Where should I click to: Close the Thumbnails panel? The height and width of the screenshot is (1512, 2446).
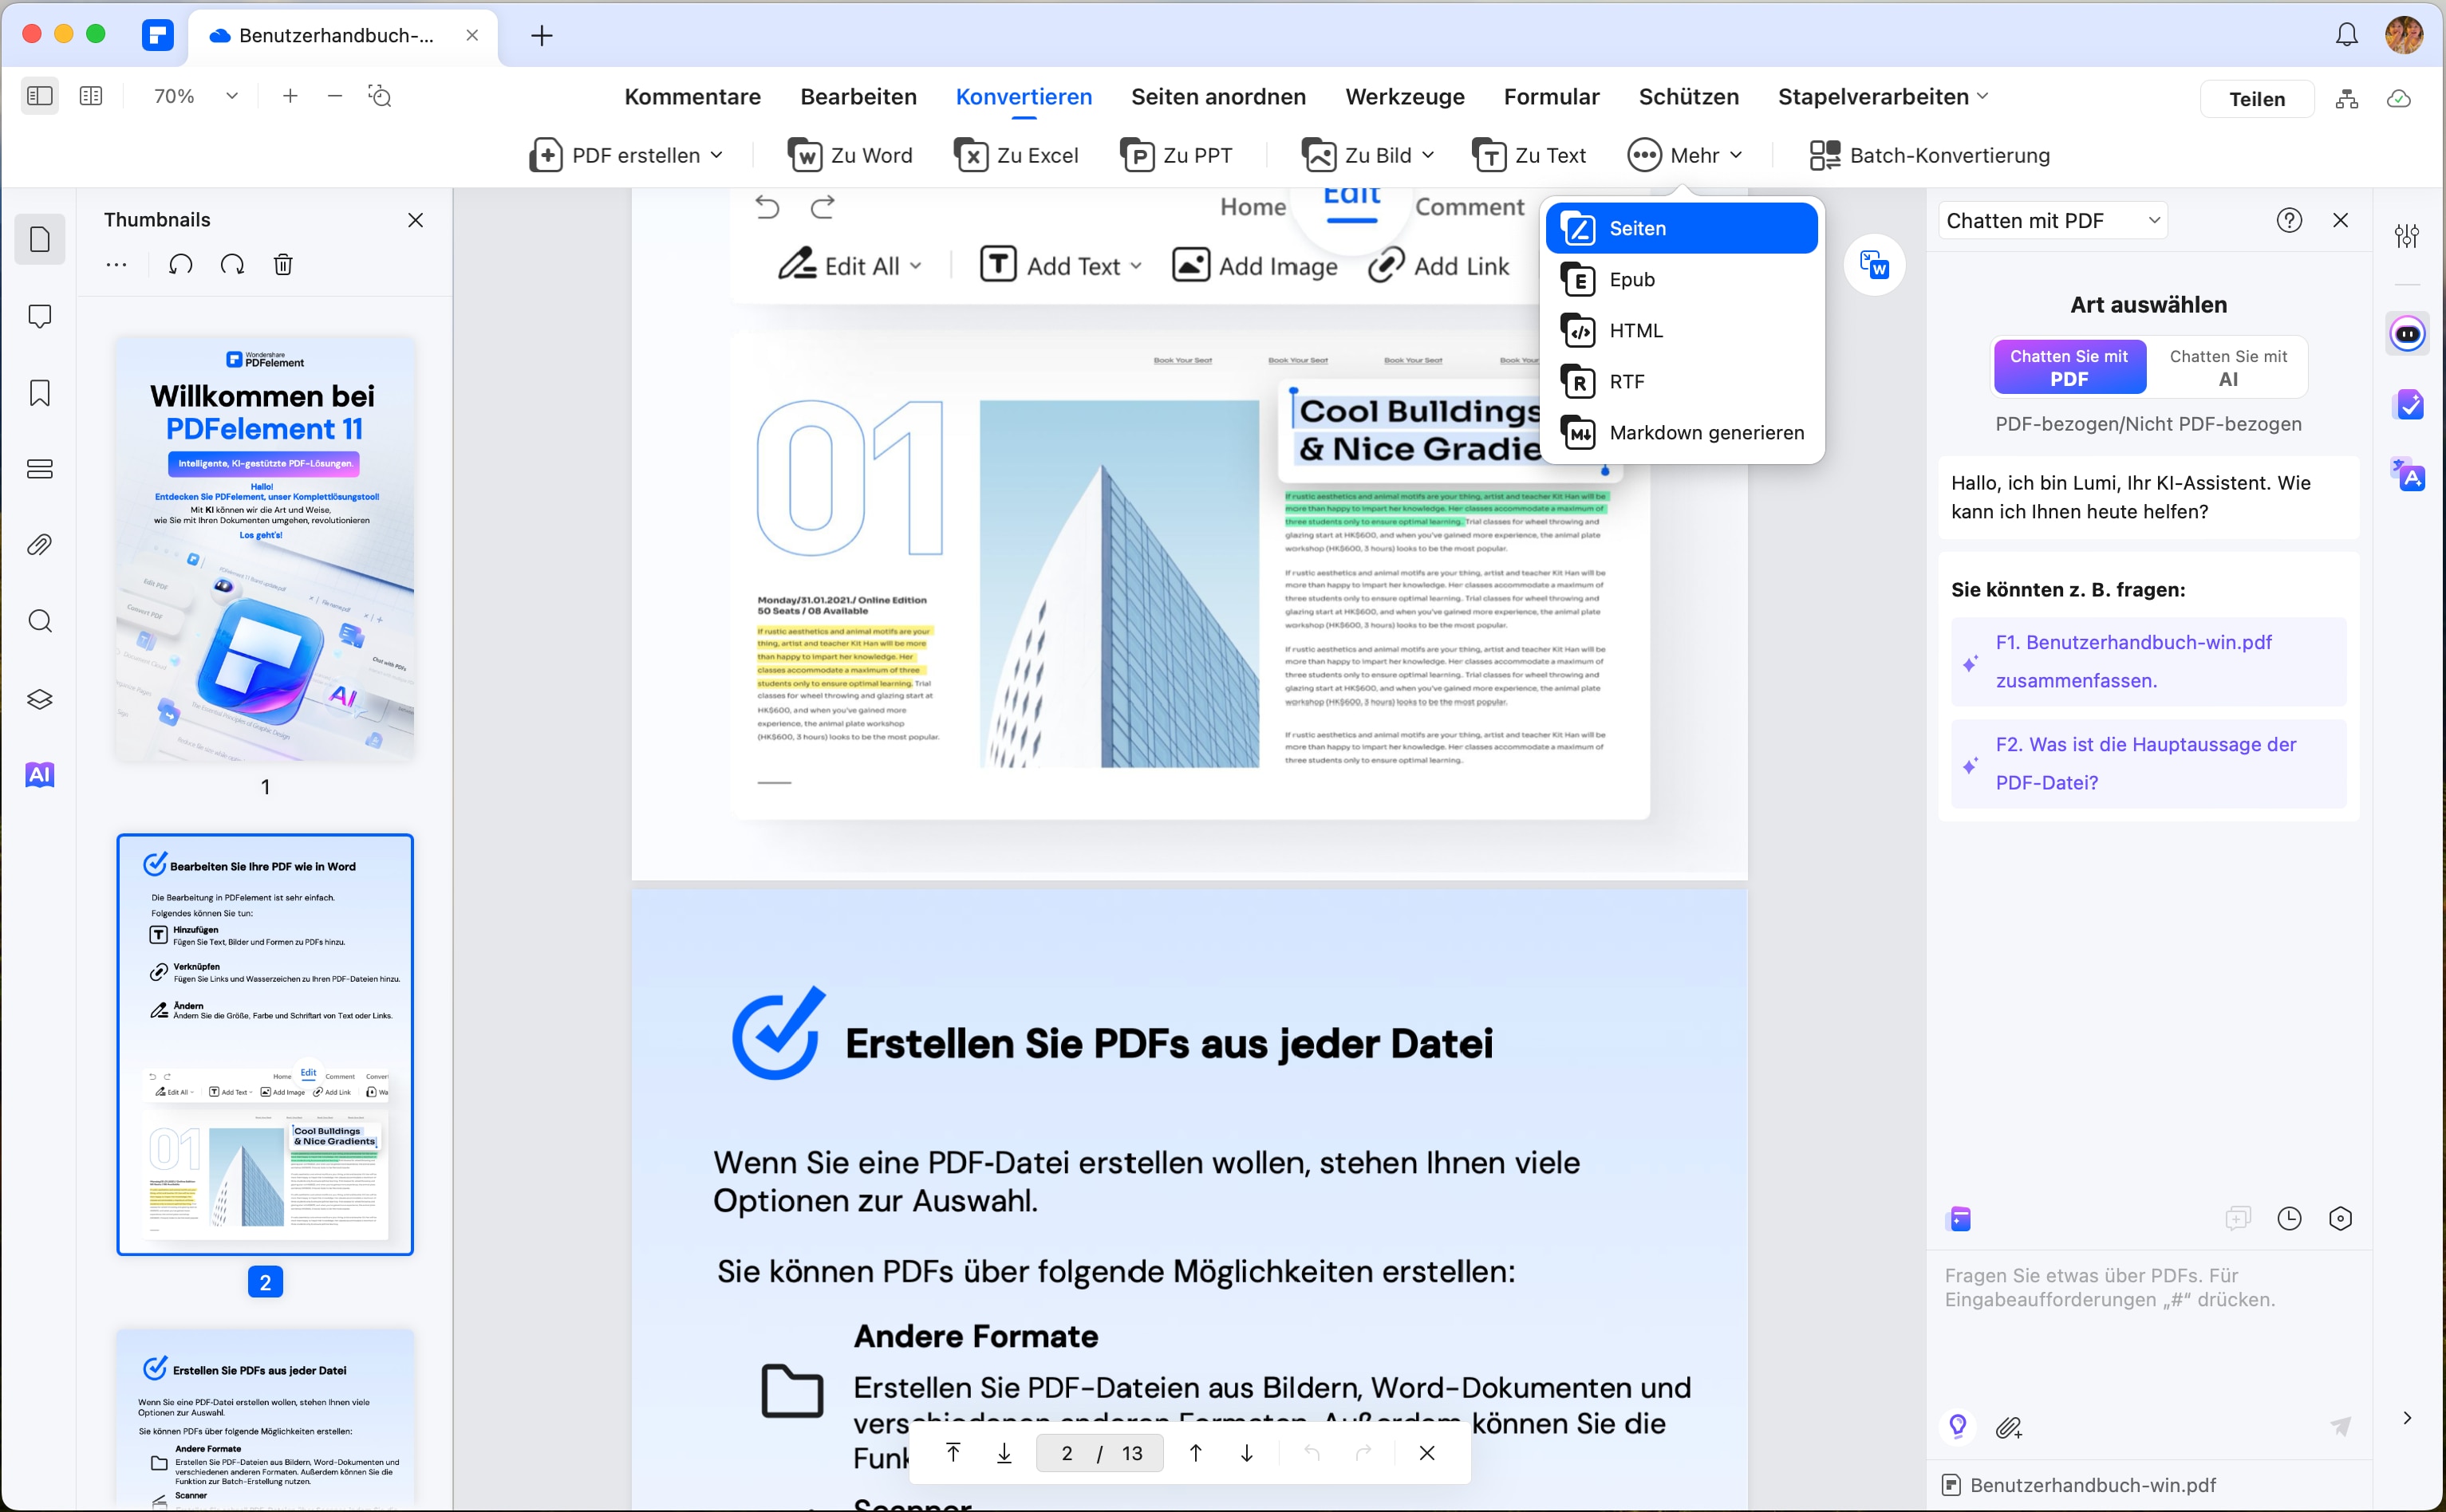point(416,220)
